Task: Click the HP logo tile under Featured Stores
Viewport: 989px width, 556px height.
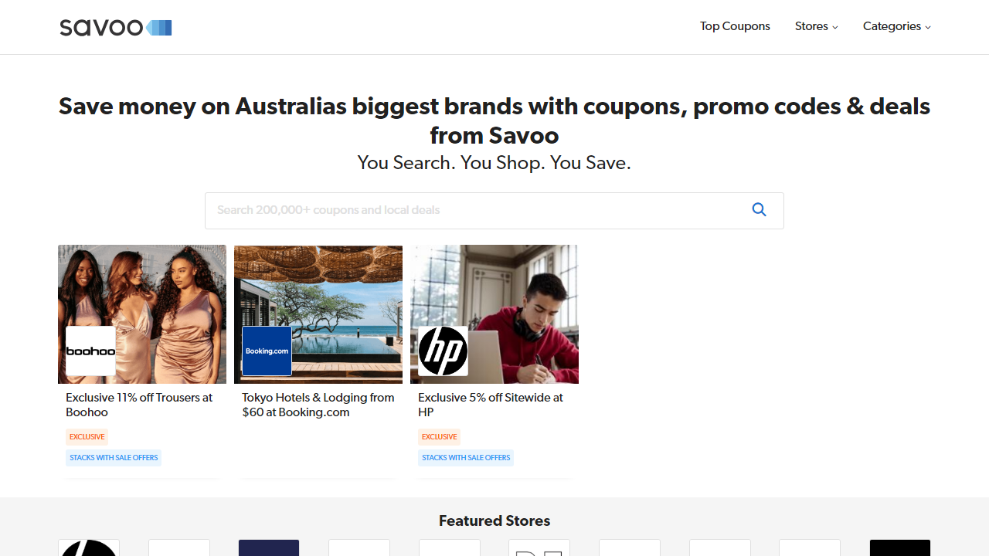Action: (x=88, y=548)
